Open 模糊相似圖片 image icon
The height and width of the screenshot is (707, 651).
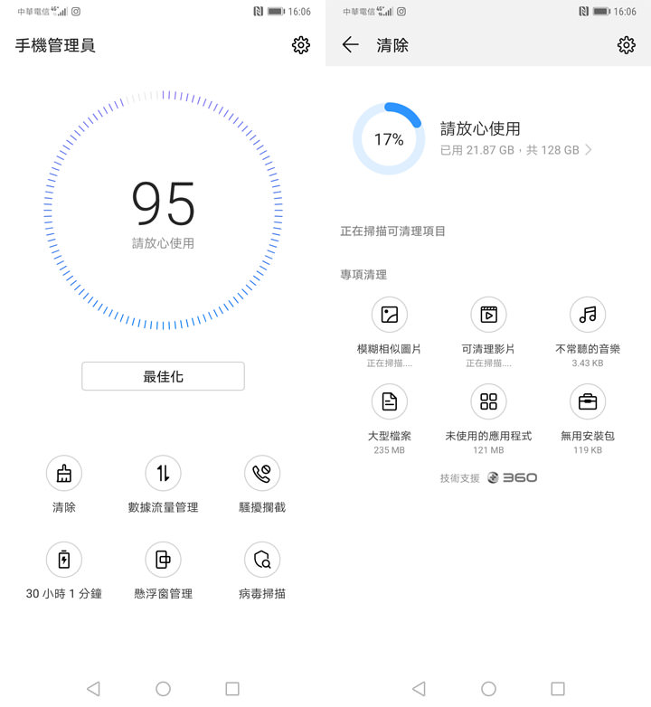[390, 315]
